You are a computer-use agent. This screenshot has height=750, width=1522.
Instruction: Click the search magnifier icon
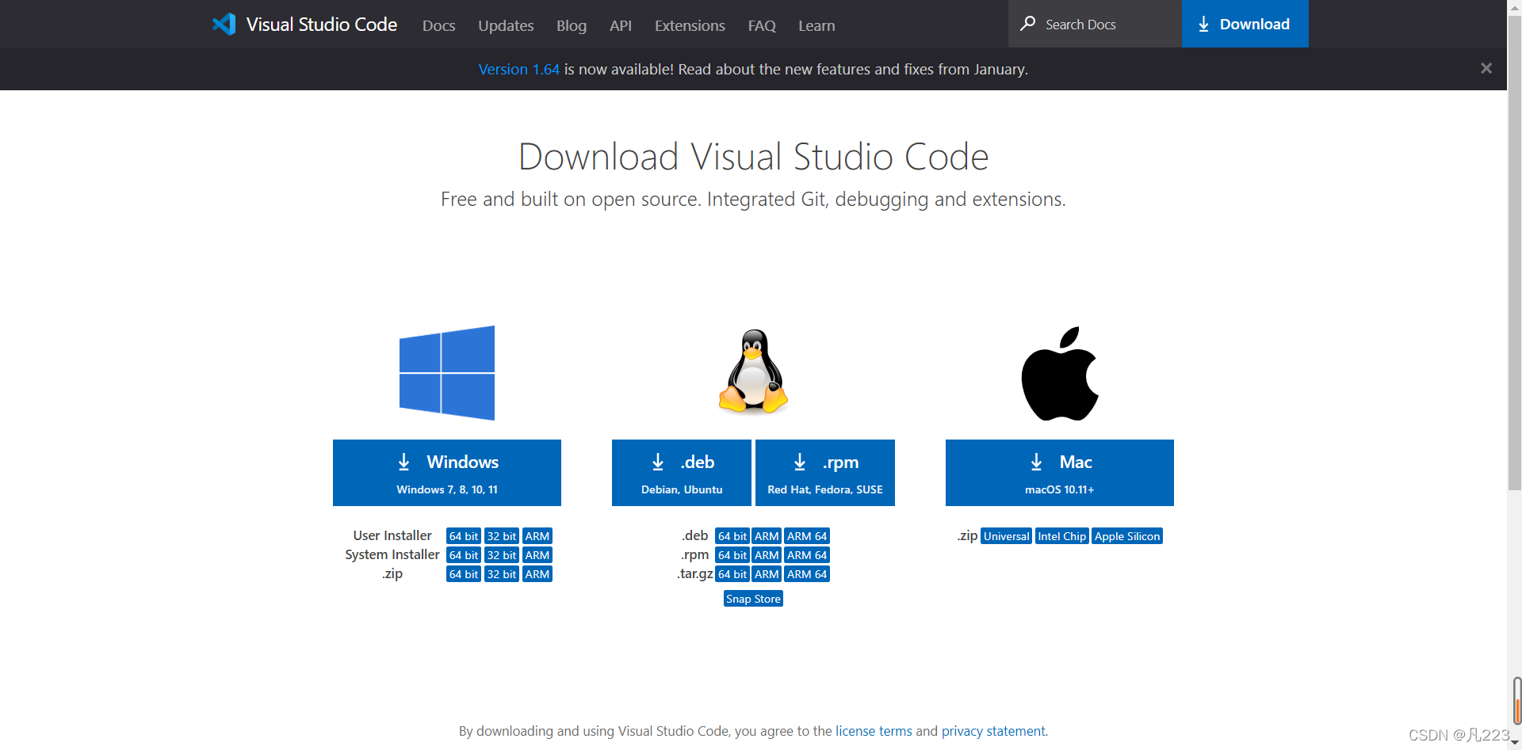coord(1028,24)
